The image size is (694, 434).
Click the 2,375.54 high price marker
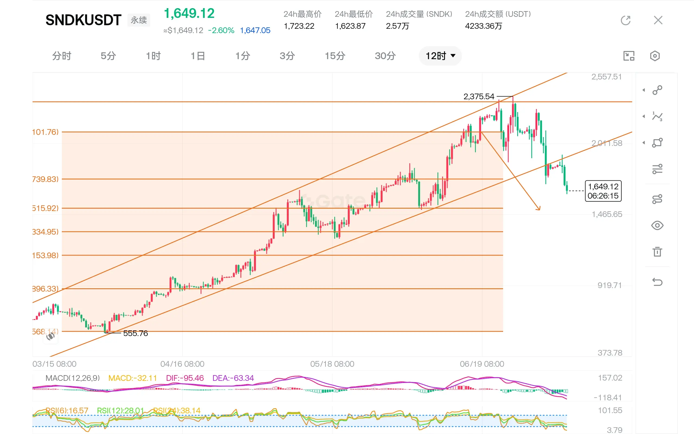pos(479,97)
